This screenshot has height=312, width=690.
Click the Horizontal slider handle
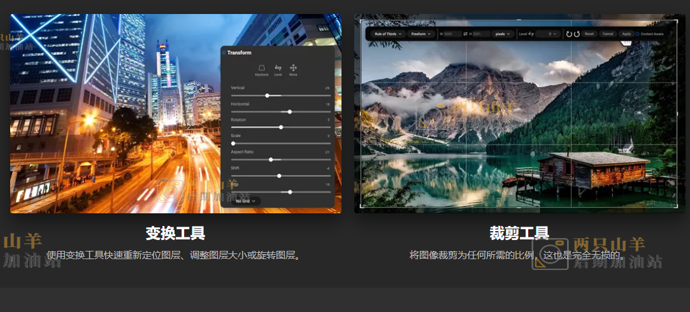(x=290, y=111)
